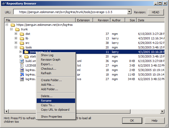Viewport: 169px width, 128px height.
Task: Click the '11 KB' size cell
Action: tap(131, 75)
